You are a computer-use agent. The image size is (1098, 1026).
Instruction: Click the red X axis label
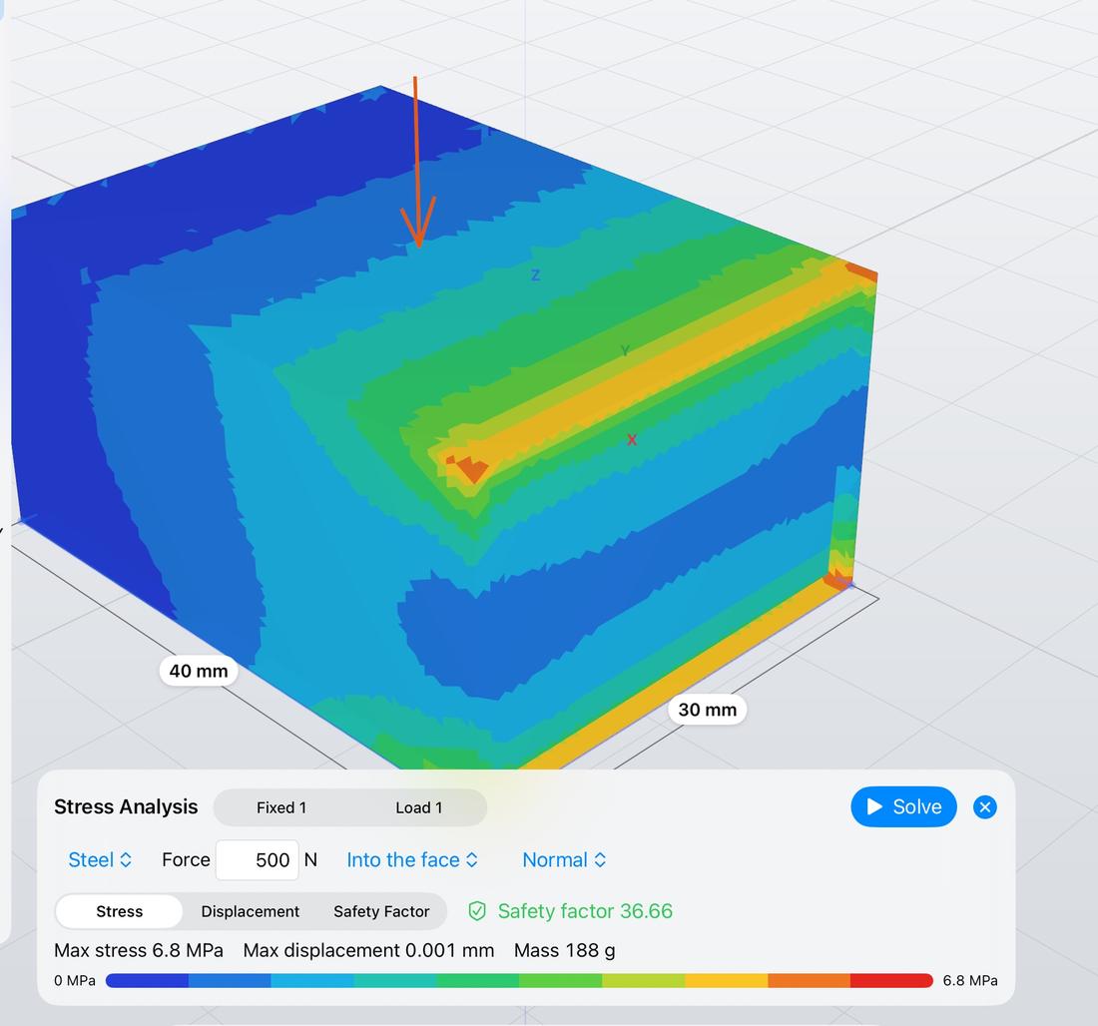(x=632, y=440)
